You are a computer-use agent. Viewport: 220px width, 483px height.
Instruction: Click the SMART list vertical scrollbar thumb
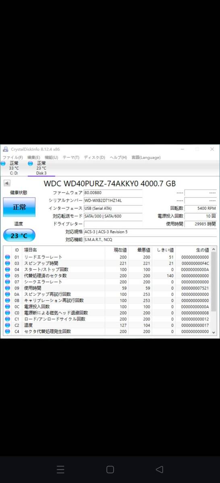pyautogui.click(x=214, y=282)
